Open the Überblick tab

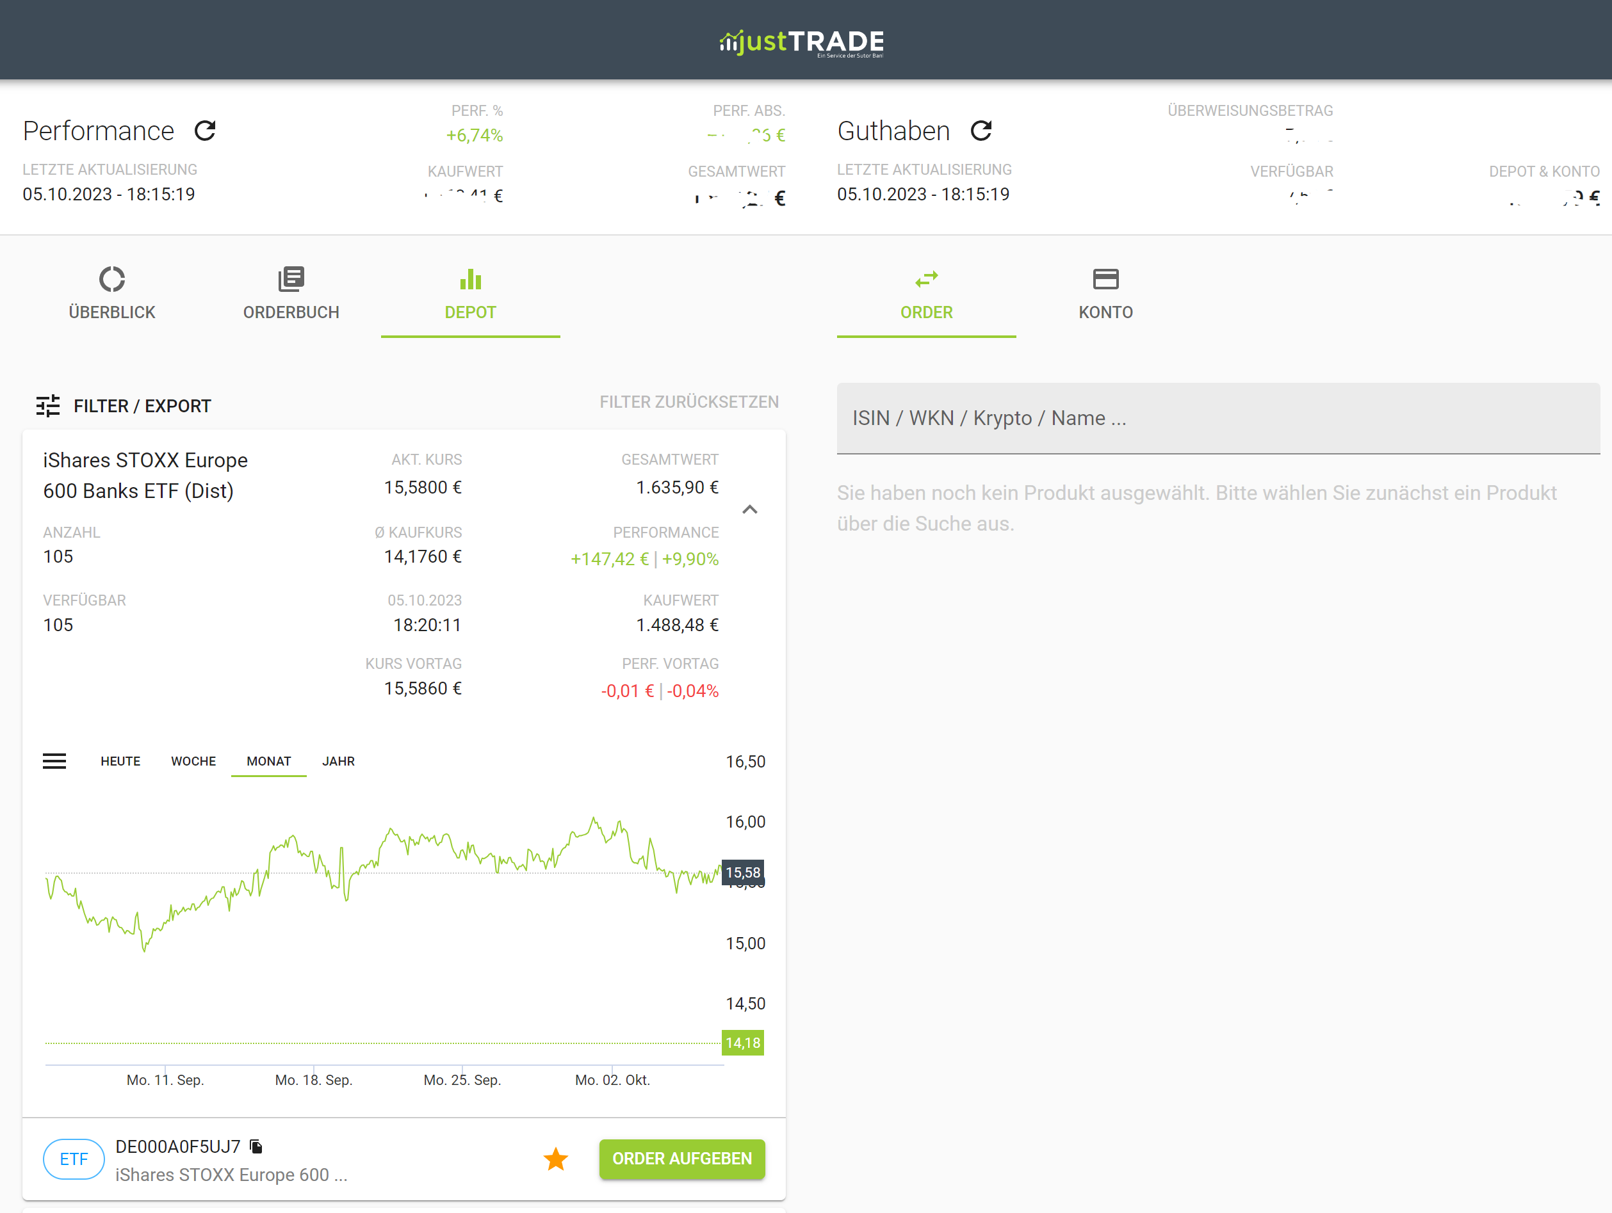coord(112,294)
